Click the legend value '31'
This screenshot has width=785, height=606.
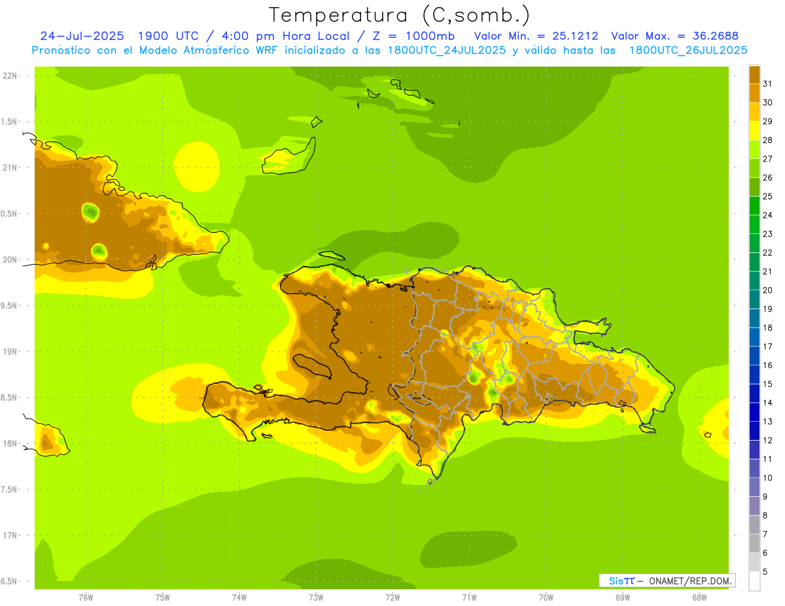767,84
